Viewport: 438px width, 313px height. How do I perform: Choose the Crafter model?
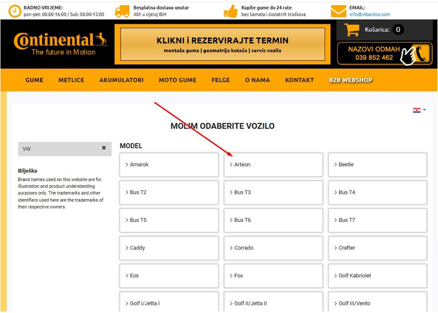point(378,248)
